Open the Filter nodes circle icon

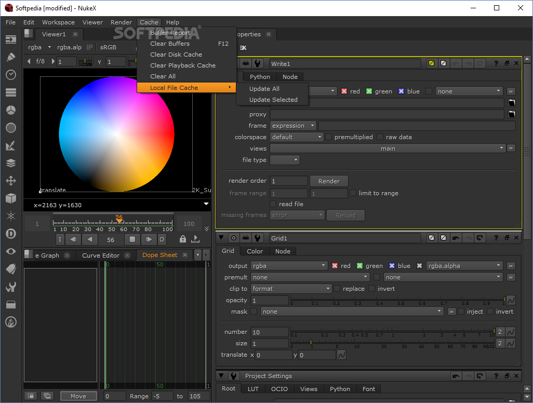pyautogui.click(x=11, y=128)
